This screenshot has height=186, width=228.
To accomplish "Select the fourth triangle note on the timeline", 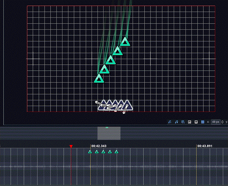I will tap(110, 152).
